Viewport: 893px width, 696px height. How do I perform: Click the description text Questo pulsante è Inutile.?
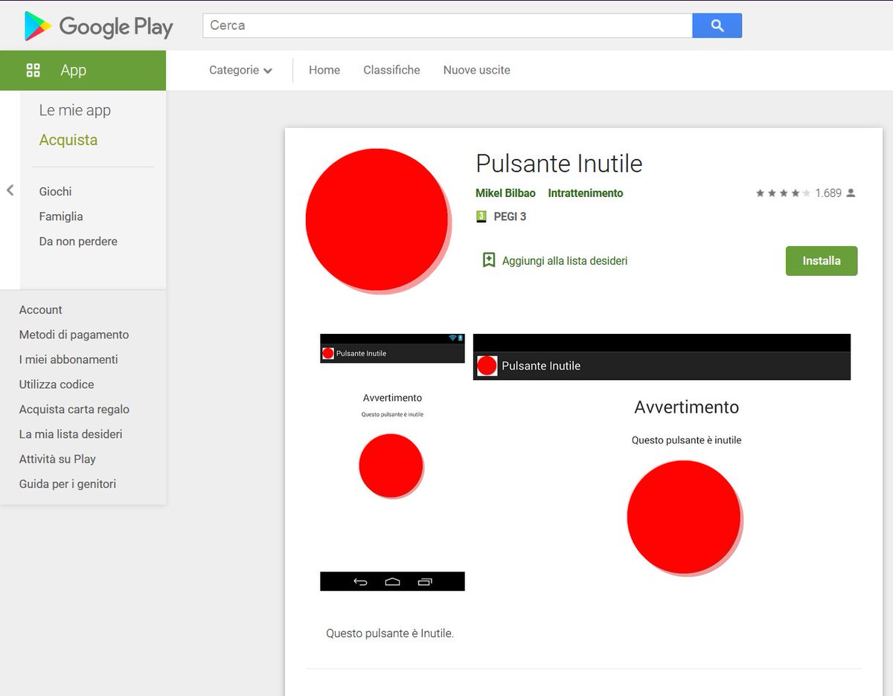(390, 634)
